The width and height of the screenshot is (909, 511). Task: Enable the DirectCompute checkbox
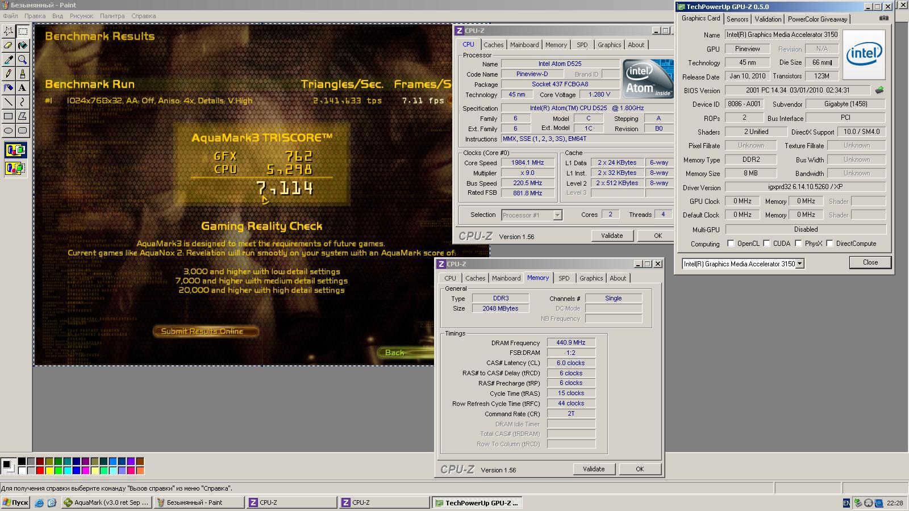[830, 244]
